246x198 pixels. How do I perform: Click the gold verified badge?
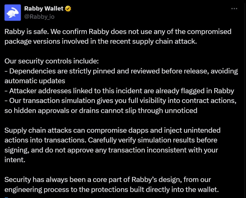68,9
